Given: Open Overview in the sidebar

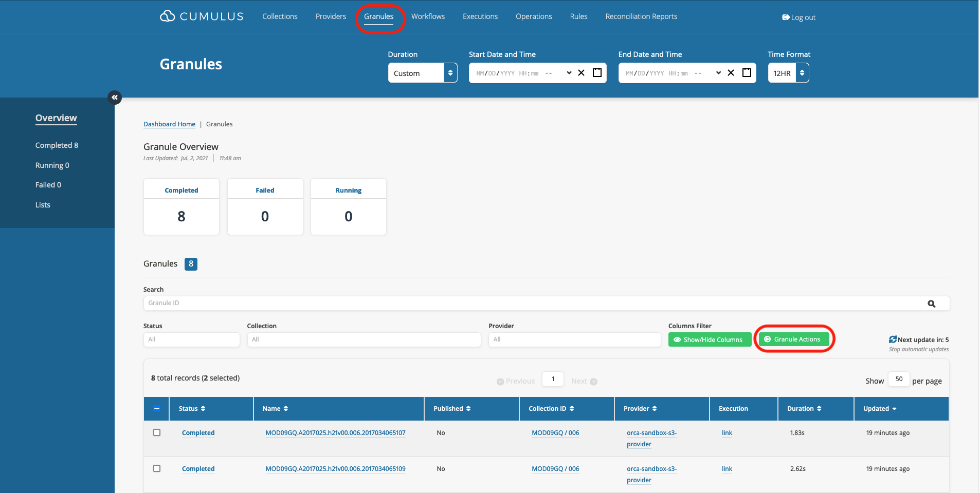Looking at the screenshot, I should click(x=56, y=118).
